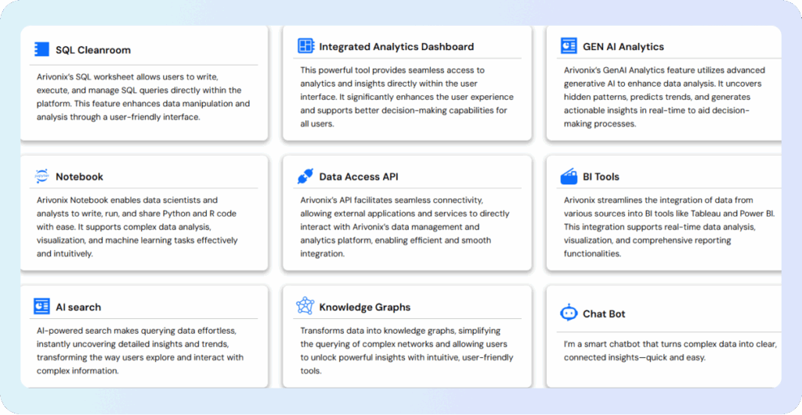Select the Knowledge Graphs title
The height and width of the screenshot is (415, 802).
365,307
